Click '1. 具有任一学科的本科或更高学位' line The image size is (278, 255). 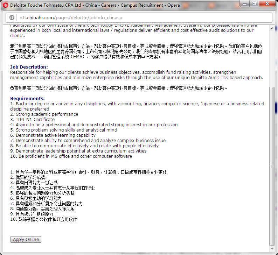coord(89,172)
